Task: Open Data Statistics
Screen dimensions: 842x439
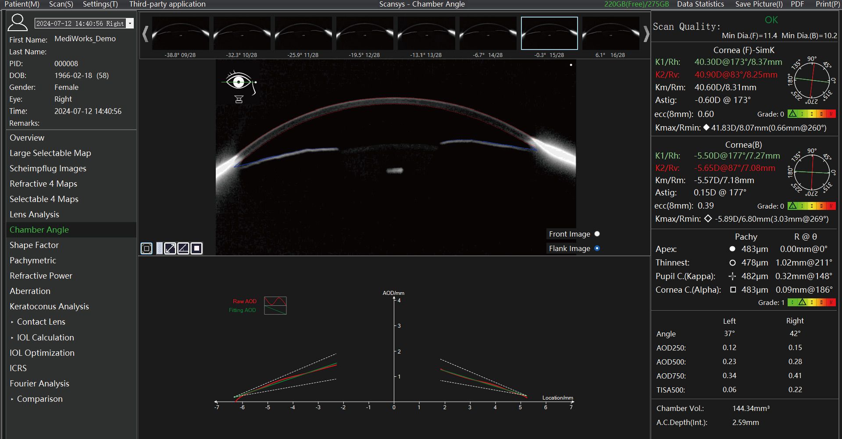Action: [700, 4]
